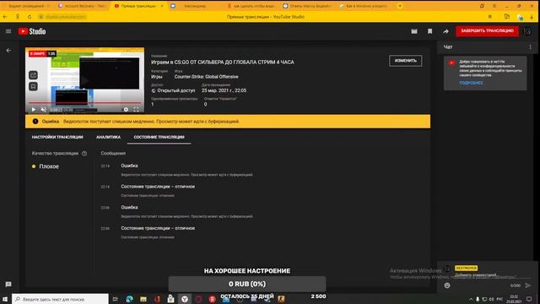Click the Windows taskbar search box
540x304 pixels.
tap(60, 299)
